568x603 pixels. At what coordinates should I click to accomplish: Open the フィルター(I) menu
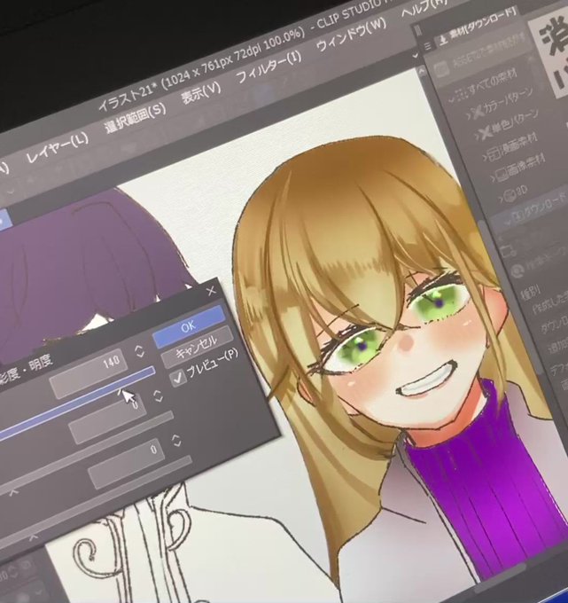click(268, 67)
